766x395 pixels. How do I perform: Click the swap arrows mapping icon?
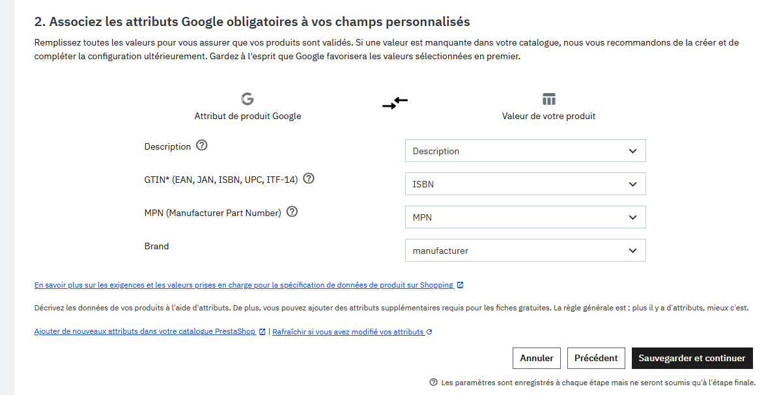[395, 103]
